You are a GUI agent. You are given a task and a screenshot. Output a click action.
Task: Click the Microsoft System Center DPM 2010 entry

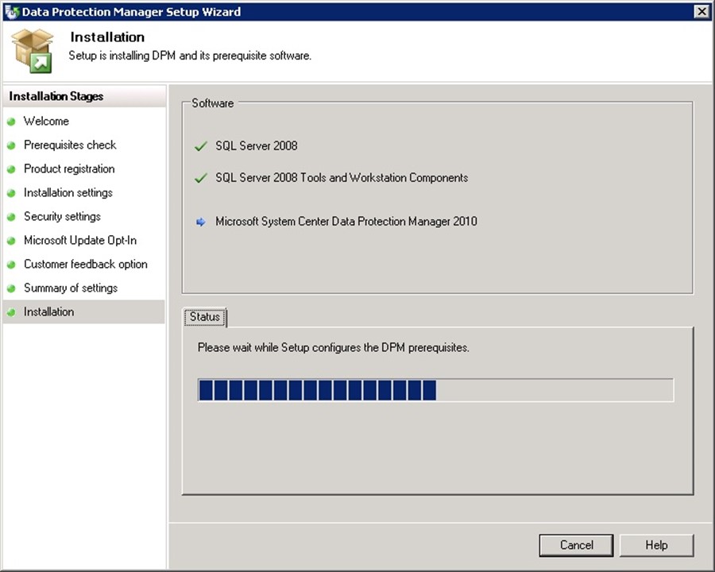tap(346, 222)
